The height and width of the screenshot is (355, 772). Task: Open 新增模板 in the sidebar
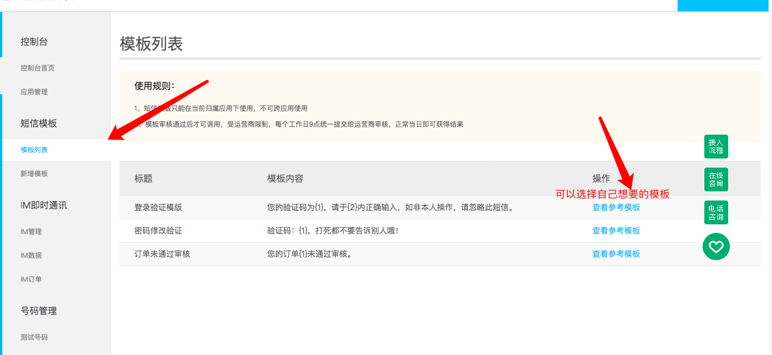[x=34, y=174]
